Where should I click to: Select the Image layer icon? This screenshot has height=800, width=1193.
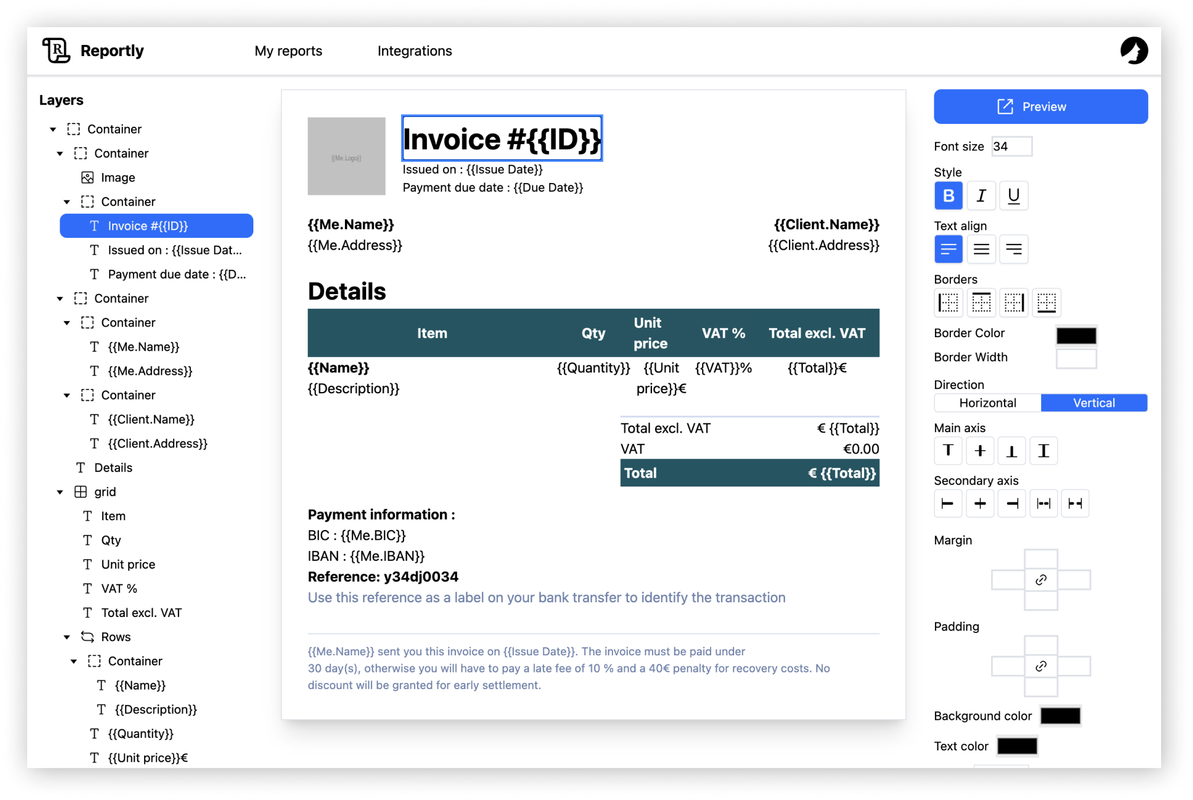(87, 178)
